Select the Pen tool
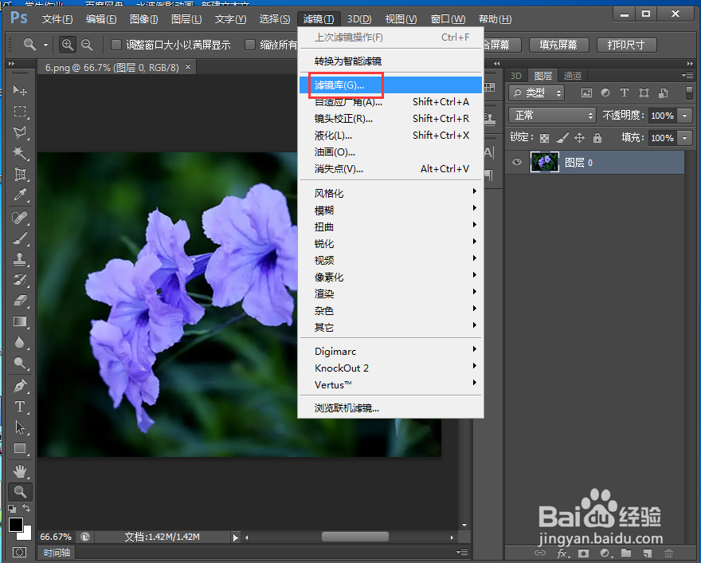 (20, 386)
